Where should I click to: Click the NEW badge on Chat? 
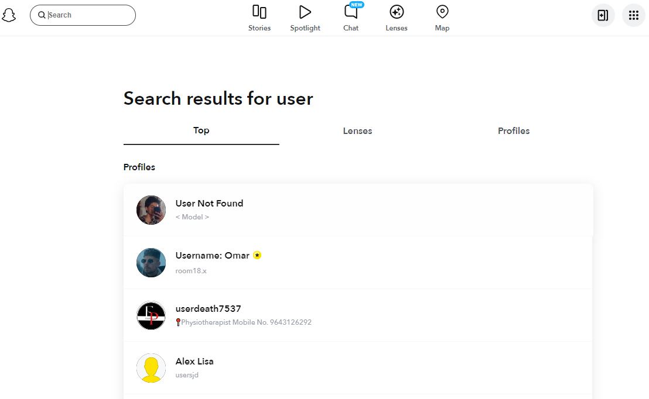356,5
